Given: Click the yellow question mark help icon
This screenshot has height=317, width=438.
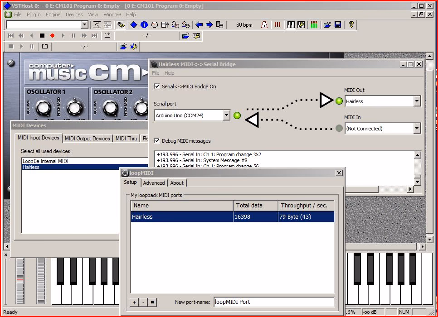Looking at the screenshot, I should pos(351,25).
